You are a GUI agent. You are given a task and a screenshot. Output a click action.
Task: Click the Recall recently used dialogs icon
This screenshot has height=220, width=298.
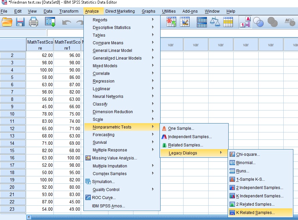(50, 22)
